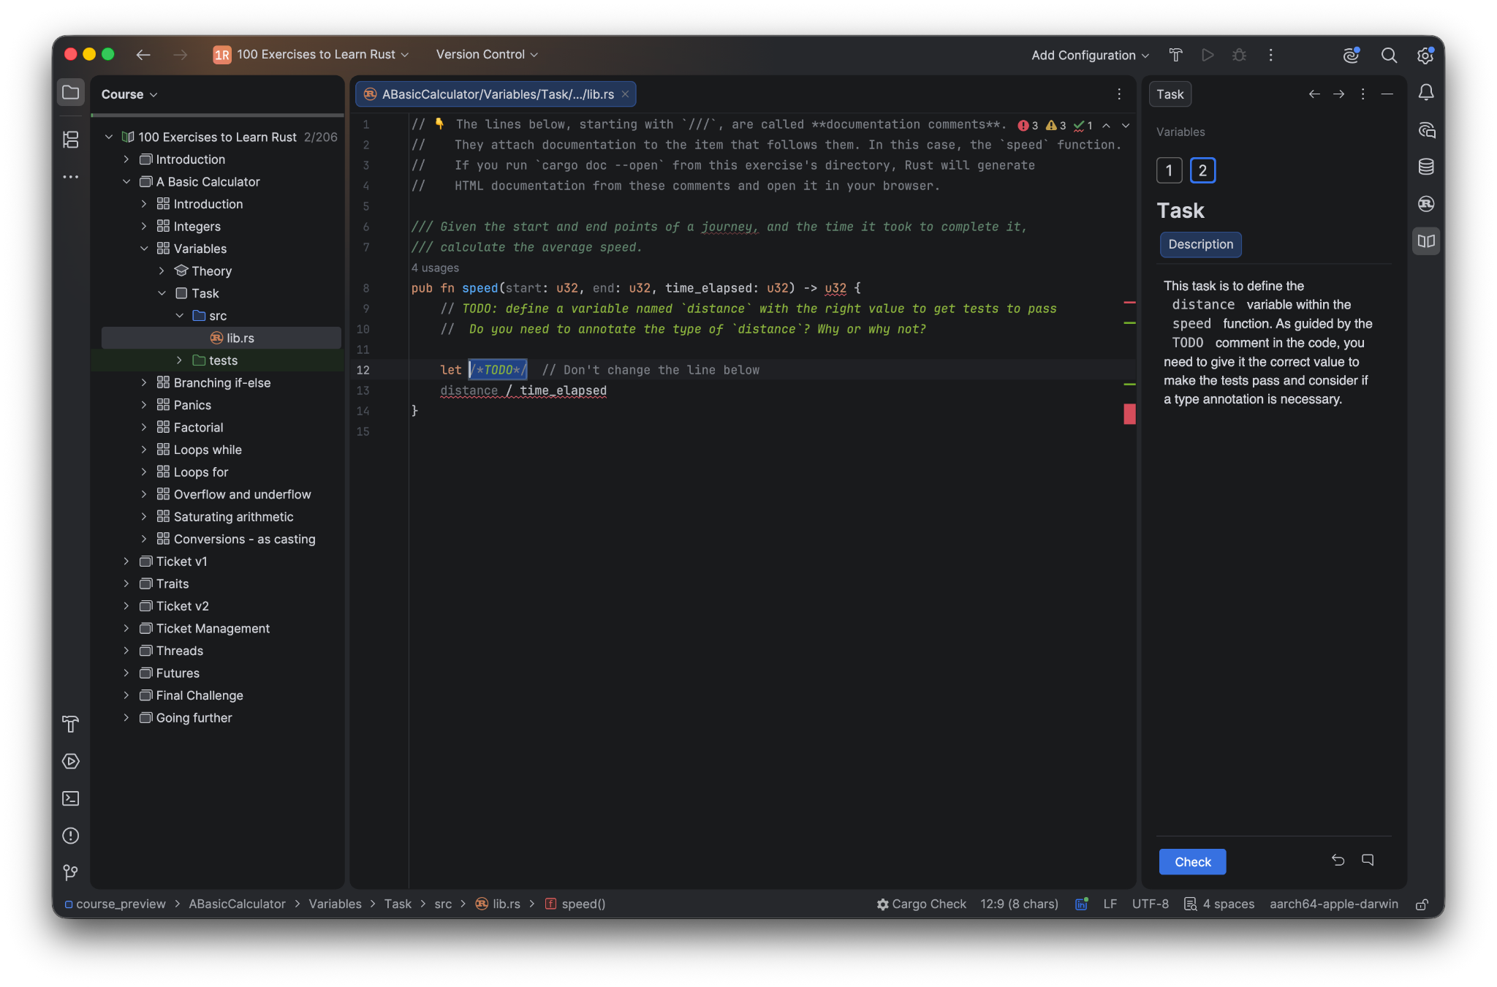The image size is (1497, 987).
Task: Open the Build hammer tool window in the left sidebar
Action: tap(71, 725)
